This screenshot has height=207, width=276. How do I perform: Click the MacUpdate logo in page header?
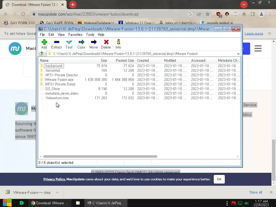[15, 49]
